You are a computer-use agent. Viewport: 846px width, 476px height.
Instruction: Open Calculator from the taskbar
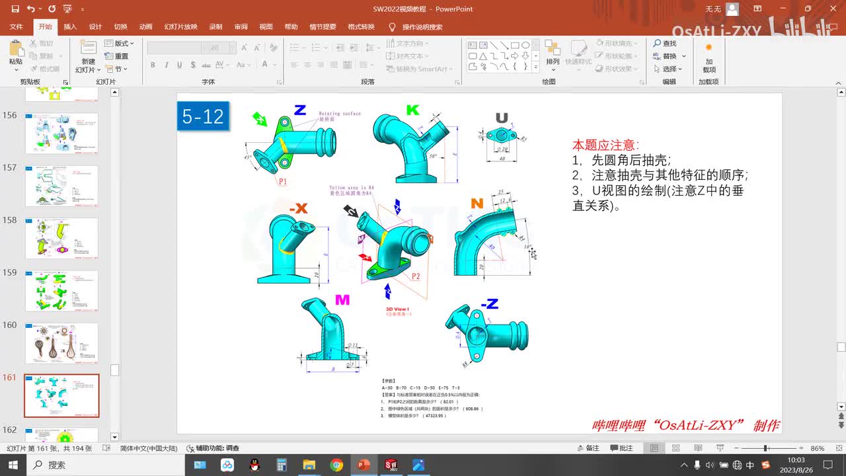[282, 465]
